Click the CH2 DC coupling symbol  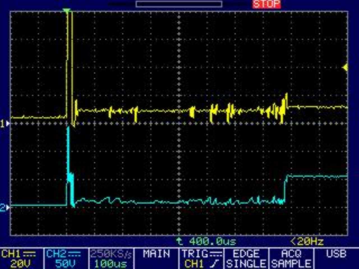(74, 254)
